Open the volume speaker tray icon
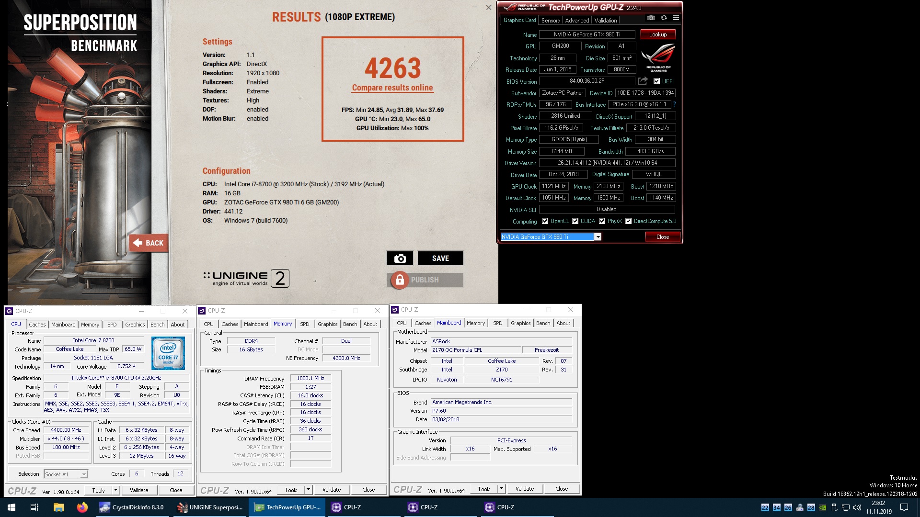 pos(857,507)
